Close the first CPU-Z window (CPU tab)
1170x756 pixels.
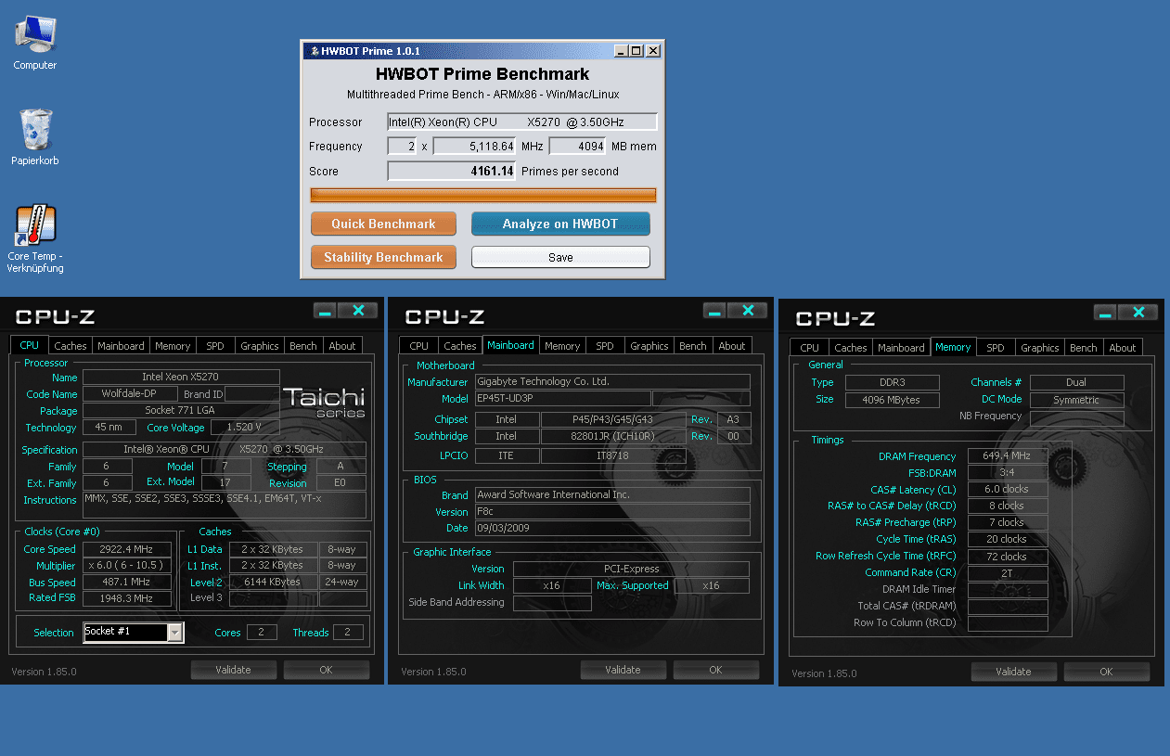click(357, 311)
